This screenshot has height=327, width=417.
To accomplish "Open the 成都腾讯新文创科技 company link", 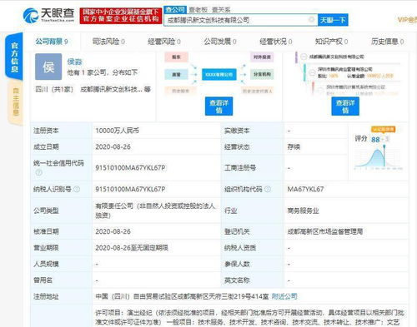I will (112, 89).
